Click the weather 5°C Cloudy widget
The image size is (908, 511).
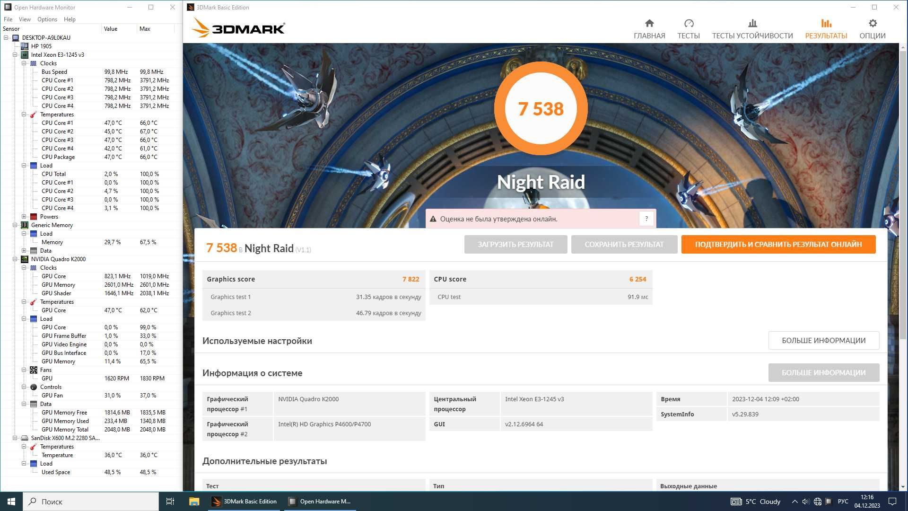click(756, 502)
